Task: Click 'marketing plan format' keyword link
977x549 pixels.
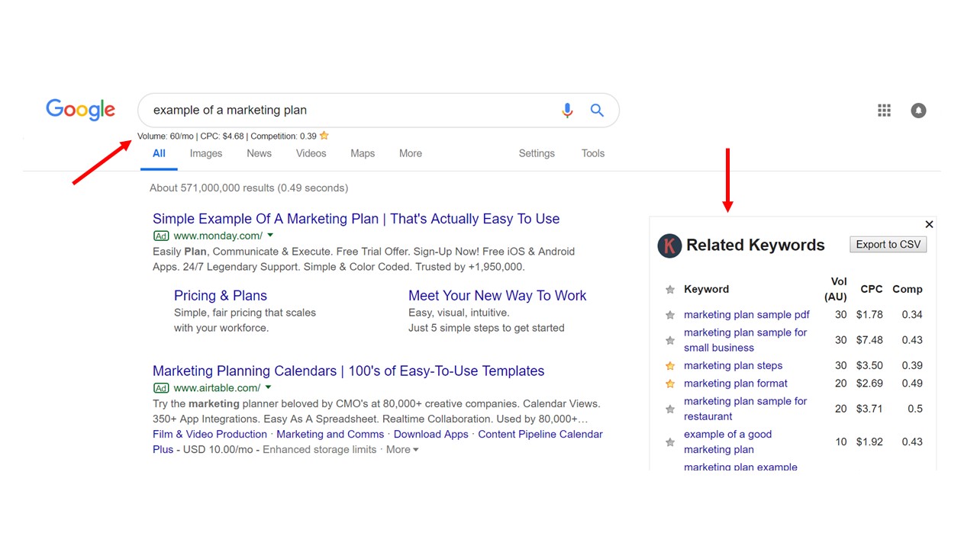Action: pos(736,384)
